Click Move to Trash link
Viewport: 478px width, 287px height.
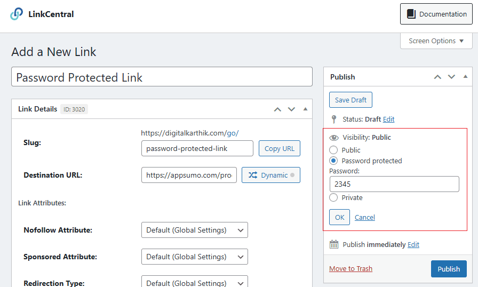[350, 269]
